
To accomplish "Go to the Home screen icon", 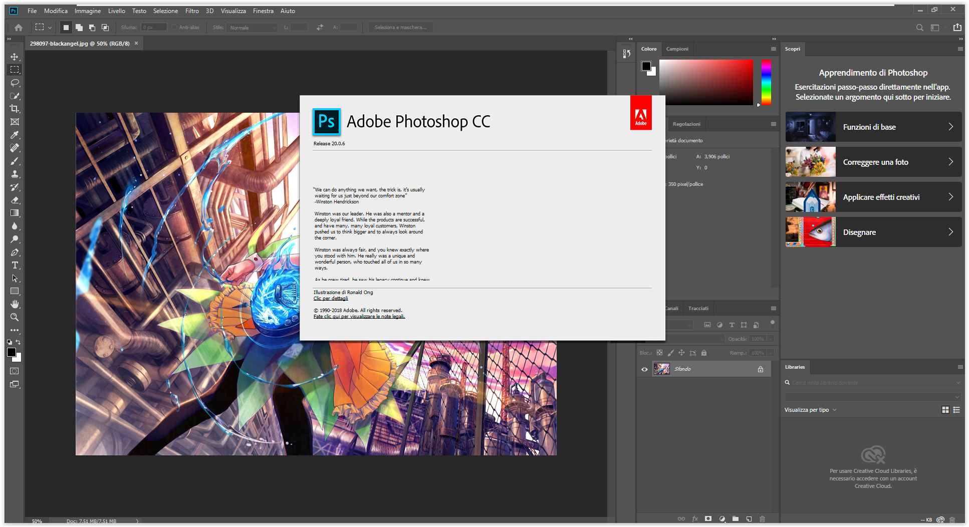I will [x=19, y=28].
